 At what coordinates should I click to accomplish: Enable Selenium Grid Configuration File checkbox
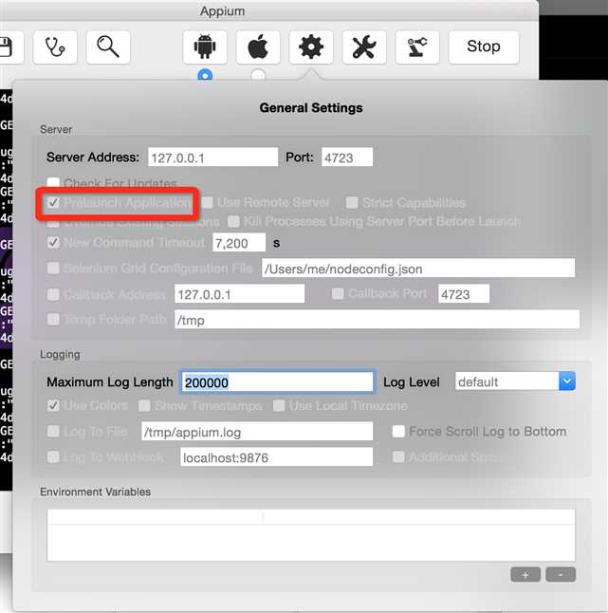tap(53, 269)
